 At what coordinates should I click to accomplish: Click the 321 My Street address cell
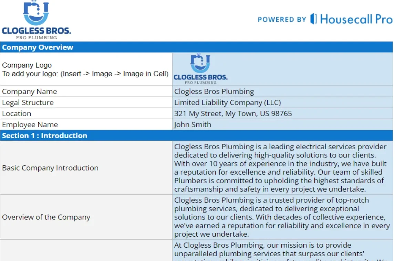click(x=282, y=113)
